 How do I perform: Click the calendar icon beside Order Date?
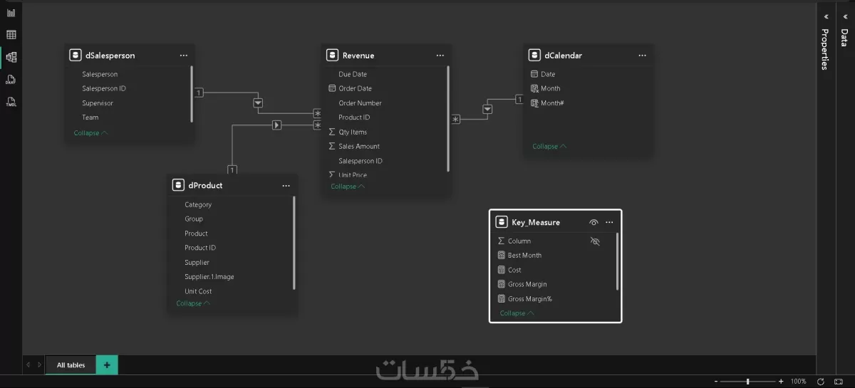point(332,88)
